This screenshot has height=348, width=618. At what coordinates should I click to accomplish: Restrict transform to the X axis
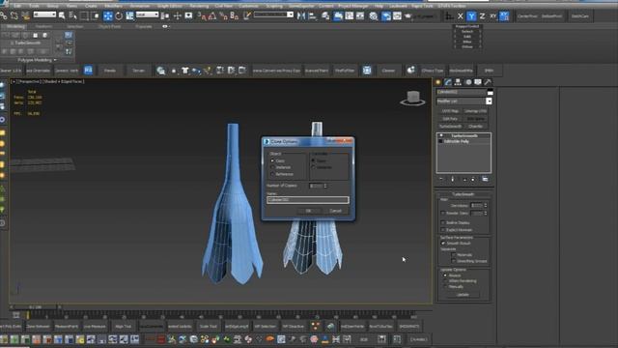click(x=460, y=16)
